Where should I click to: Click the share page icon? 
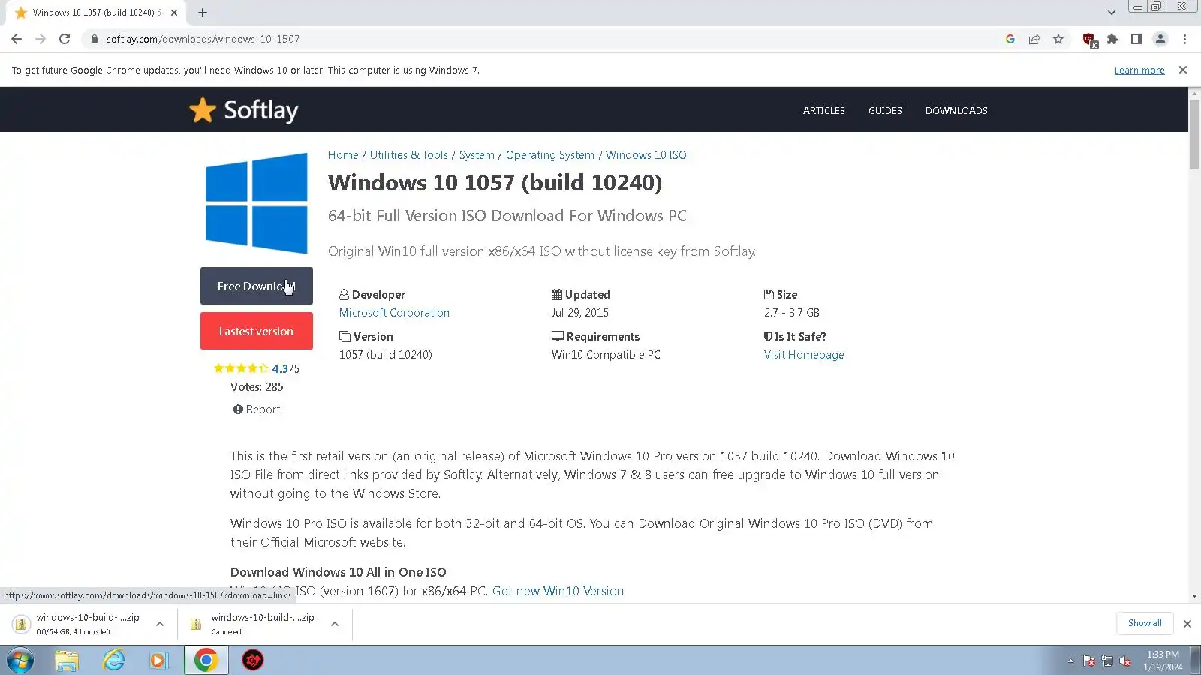click(1034, 39)
